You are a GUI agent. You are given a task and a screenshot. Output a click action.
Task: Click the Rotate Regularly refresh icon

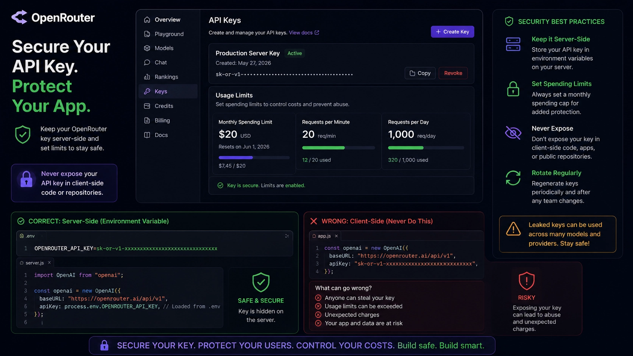[x=513, y=178]
